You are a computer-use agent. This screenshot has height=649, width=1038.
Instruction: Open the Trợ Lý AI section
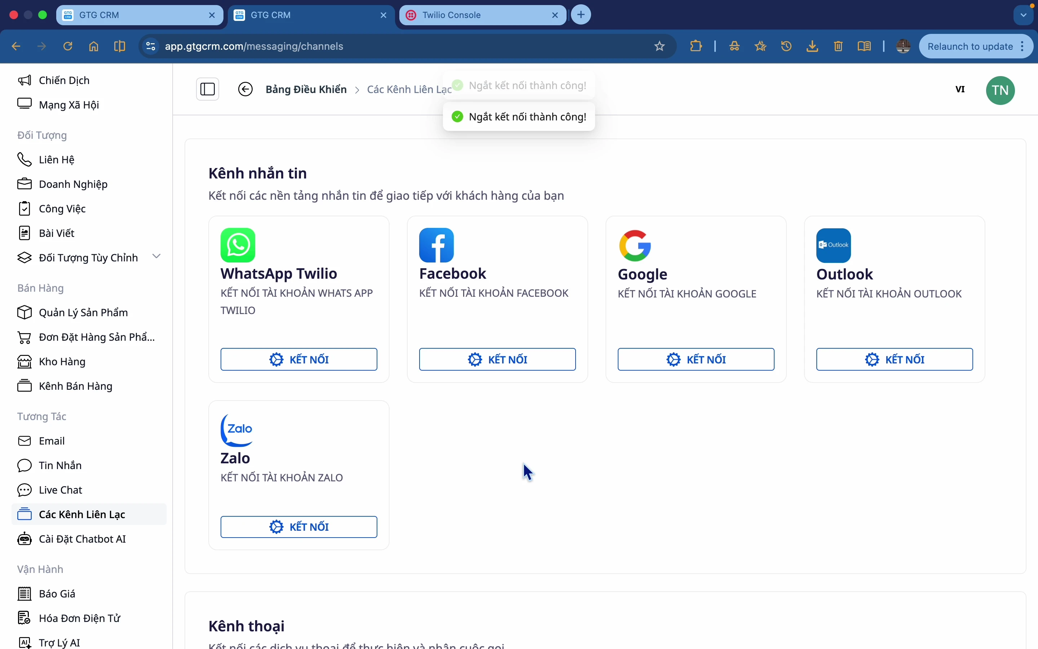[60, 643]
